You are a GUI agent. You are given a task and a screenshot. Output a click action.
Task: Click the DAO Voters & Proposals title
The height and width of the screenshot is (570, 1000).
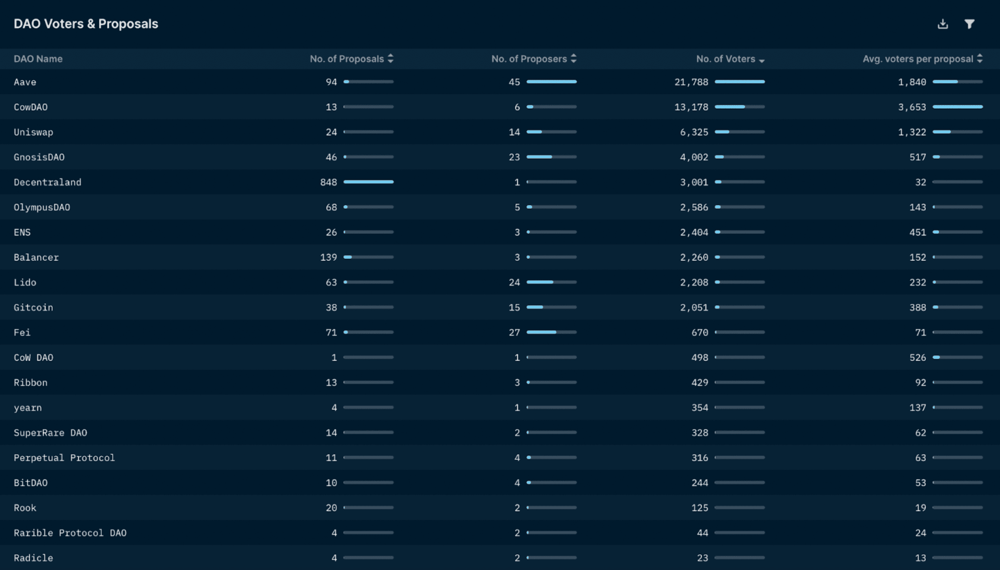pos(86,24)
